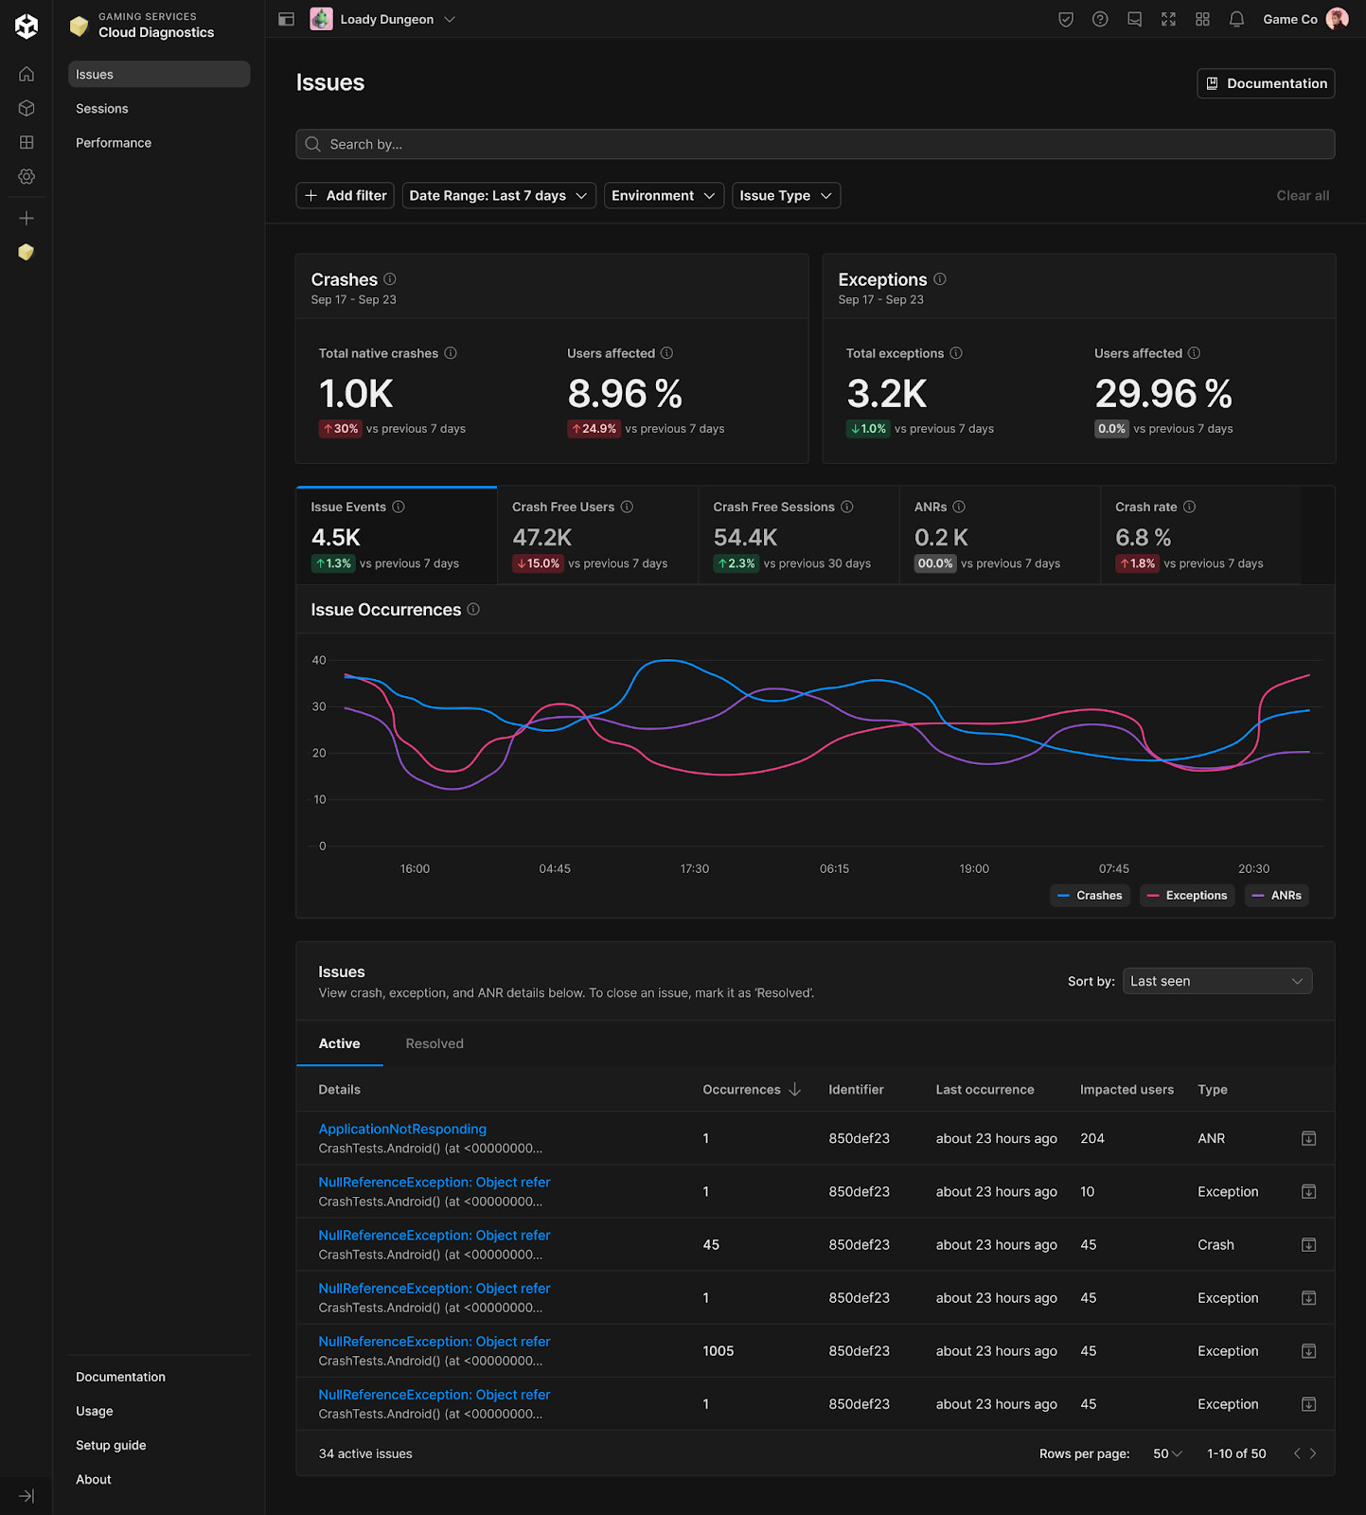Click the Documentation button at top right
This screenshot has width=1366, height=1515.
click(x=1266, y=83)
